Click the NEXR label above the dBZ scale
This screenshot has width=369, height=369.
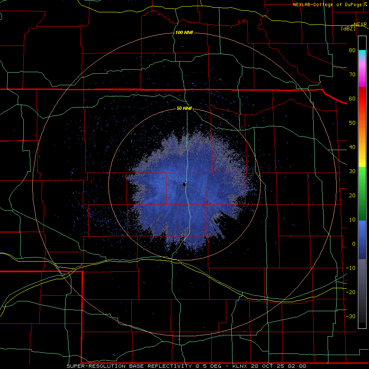(360, 25)
